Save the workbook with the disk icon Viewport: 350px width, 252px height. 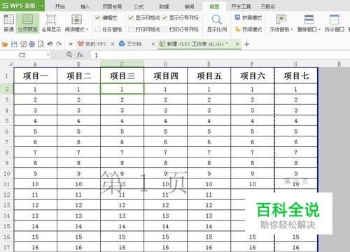[x=14, y=44]
